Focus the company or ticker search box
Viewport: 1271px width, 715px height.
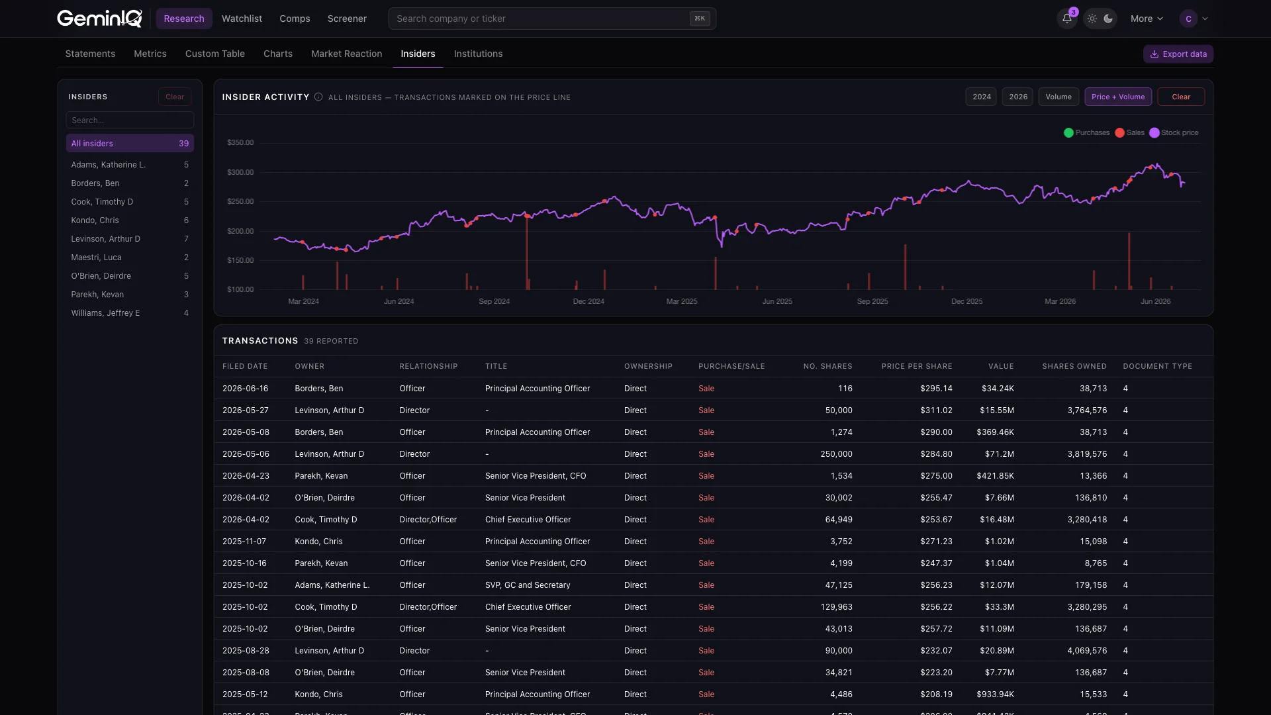pyautogui.click(x=552, y=19)
